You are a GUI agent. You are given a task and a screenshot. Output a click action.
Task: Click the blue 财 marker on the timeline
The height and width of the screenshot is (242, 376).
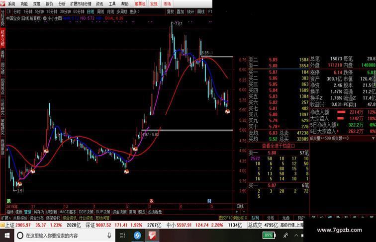pos(209,201)
